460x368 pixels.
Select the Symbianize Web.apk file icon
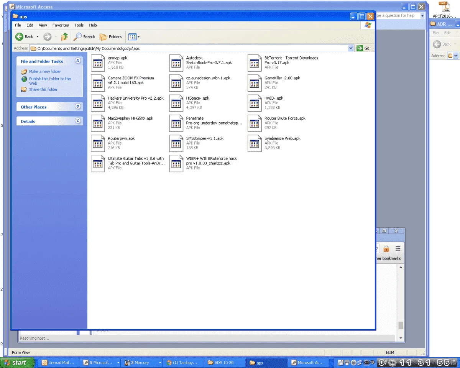255,143
